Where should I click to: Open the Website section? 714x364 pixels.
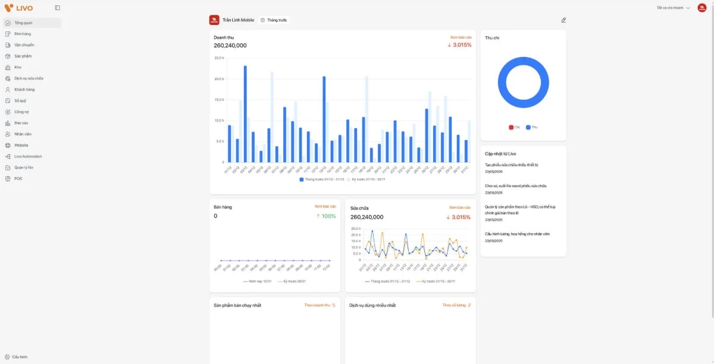click(22, 145)
